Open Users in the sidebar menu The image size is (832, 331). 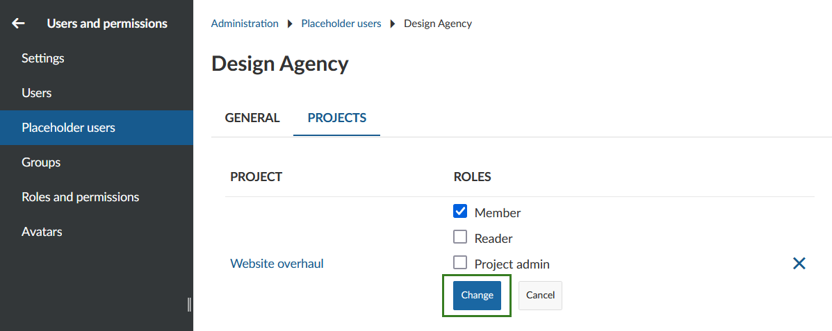point(37,93)
